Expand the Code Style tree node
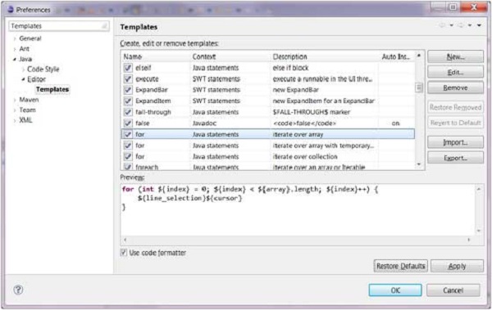492x310 pixels. 23,70
